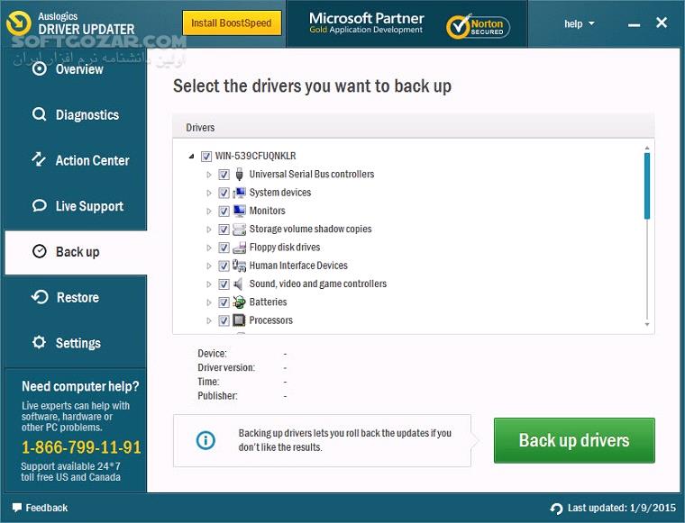This screenshot has width=685, height=523.
Task: Expand the Batteries node
Action: 209,302
